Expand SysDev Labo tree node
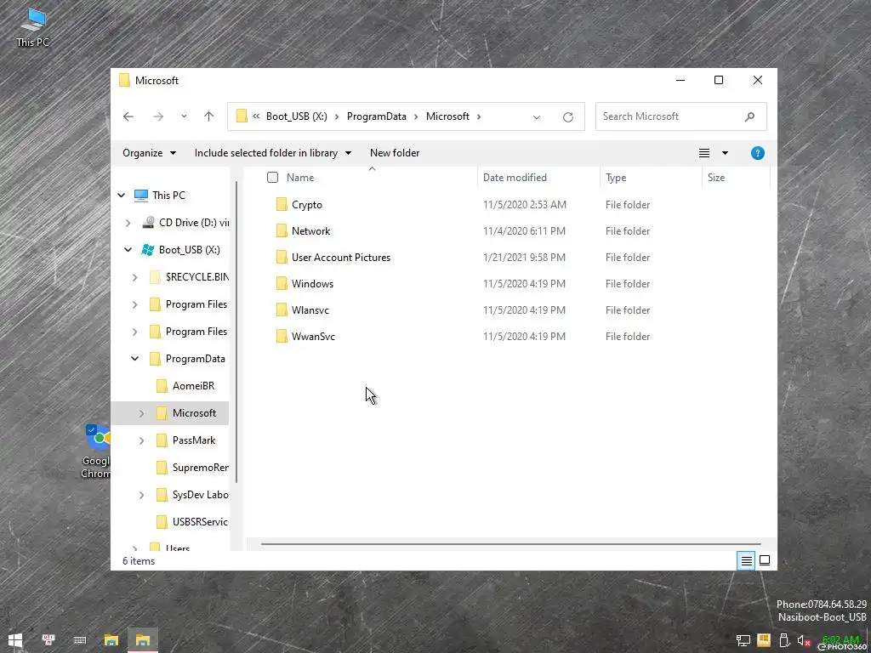 pos(141,495)
